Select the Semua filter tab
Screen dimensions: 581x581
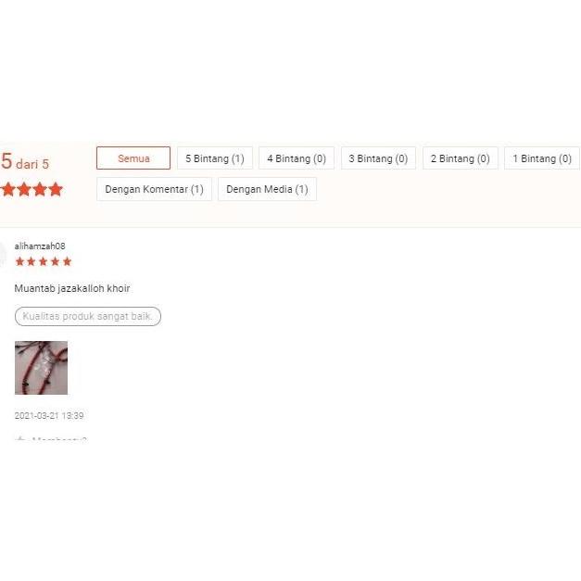coord(133,158)
